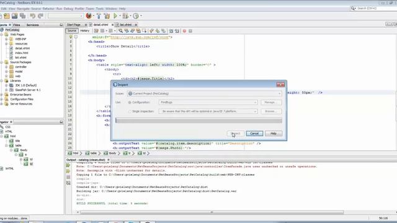Click the Build Project hammer icon
397x223 pixels.
(99, 16)
